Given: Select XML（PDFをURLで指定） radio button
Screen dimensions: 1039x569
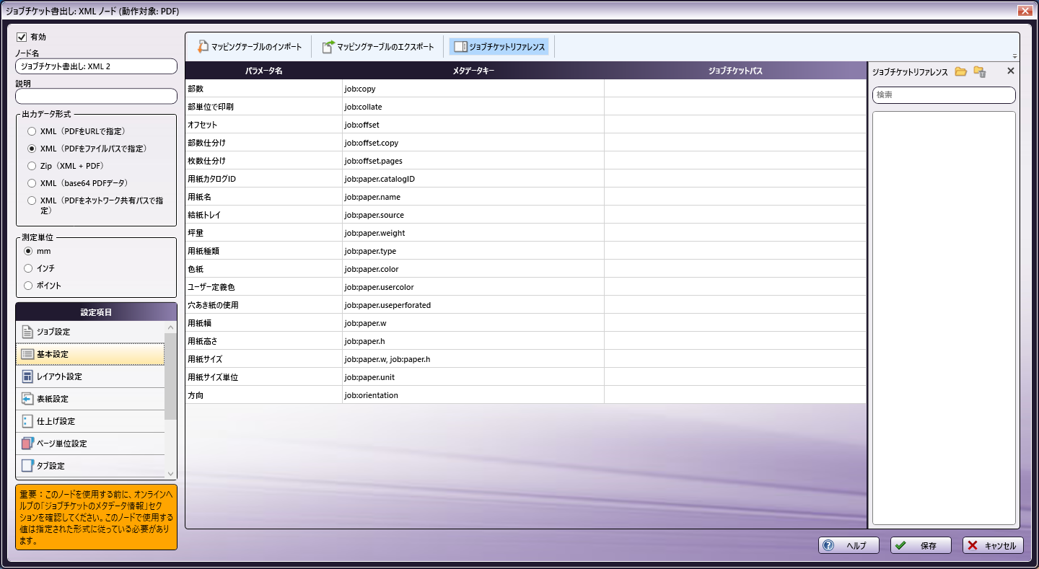Looking at the screenshot, I should [31, 131].
